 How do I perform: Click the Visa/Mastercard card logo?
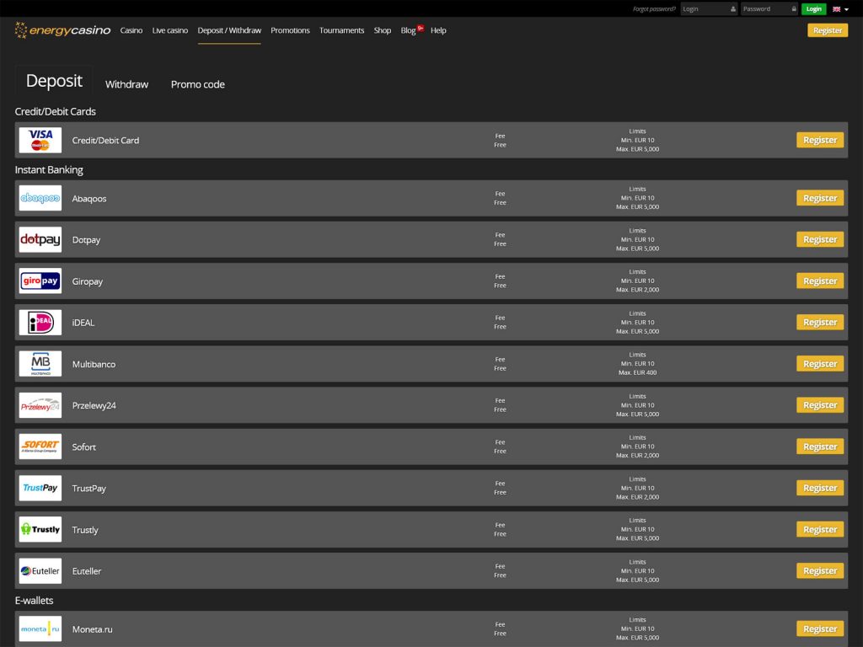coord(40,141)
